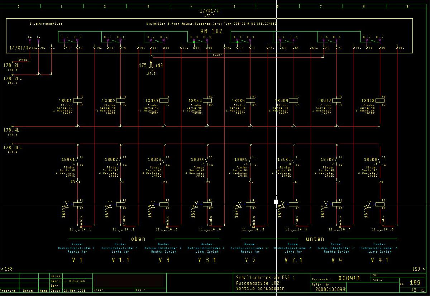Select the AB 102 device label

coord(211,32)
